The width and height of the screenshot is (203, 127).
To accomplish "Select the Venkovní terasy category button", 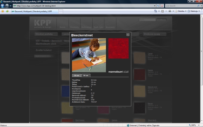I will click(154, 34).
